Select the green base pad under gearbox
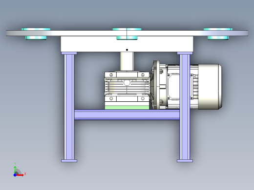 127,108
